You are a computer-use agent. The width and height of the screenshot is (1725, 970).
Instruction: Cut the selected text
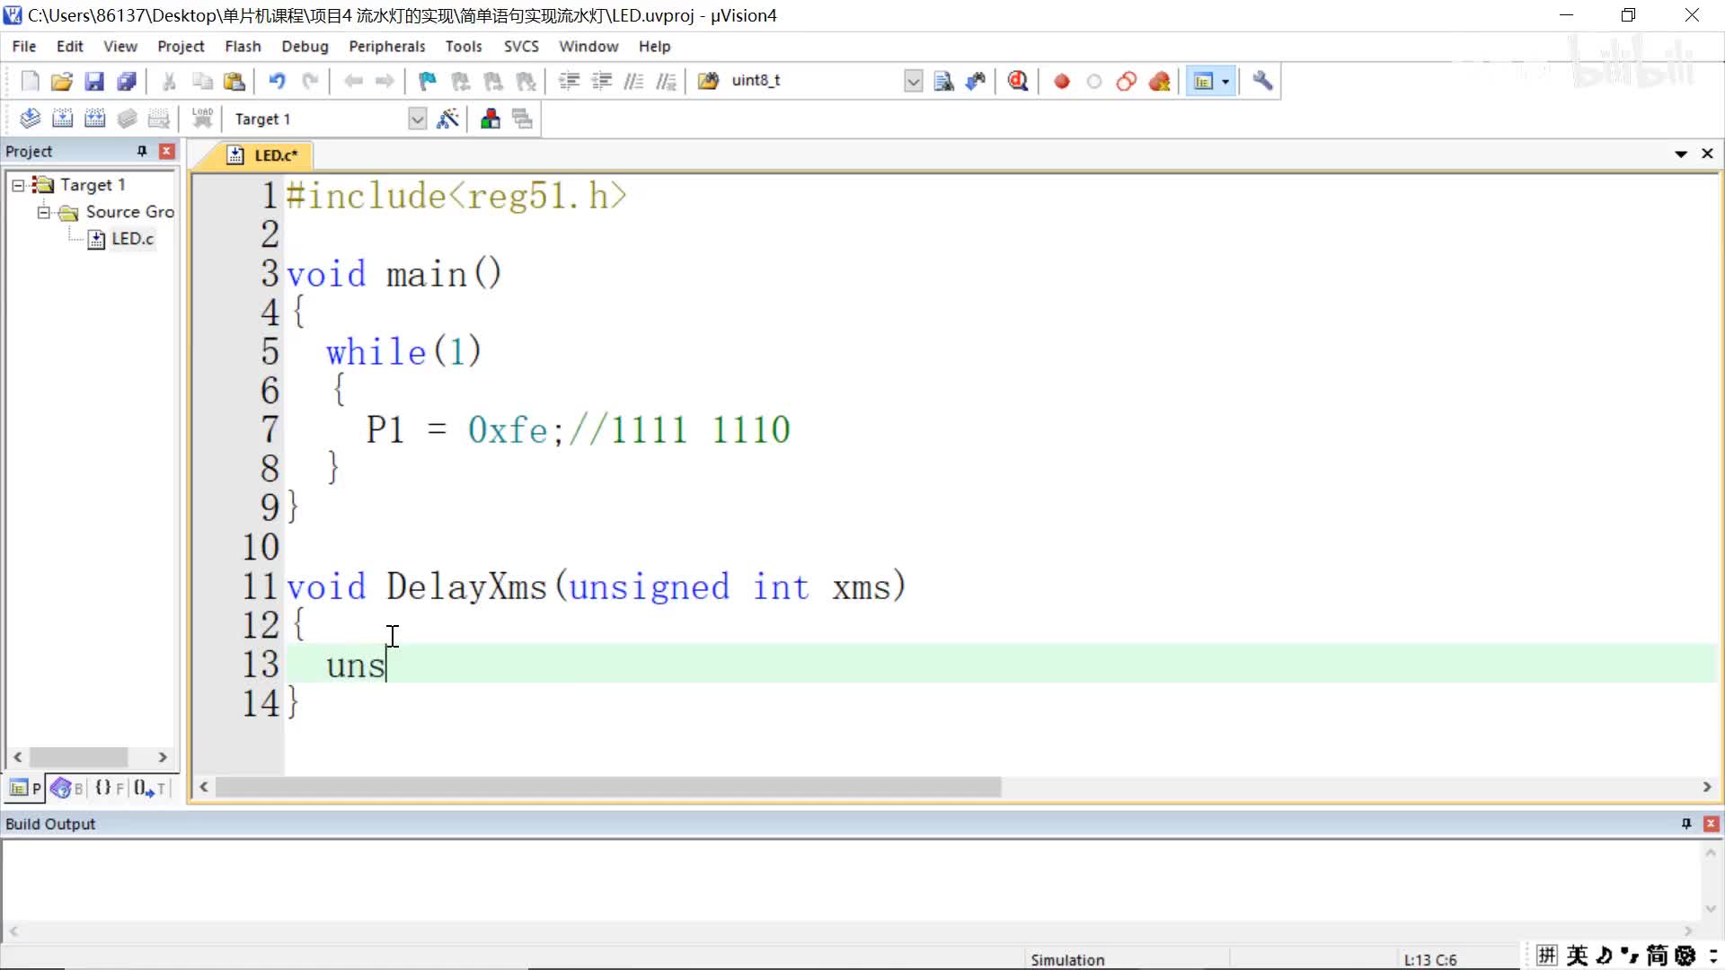point(169,81)
